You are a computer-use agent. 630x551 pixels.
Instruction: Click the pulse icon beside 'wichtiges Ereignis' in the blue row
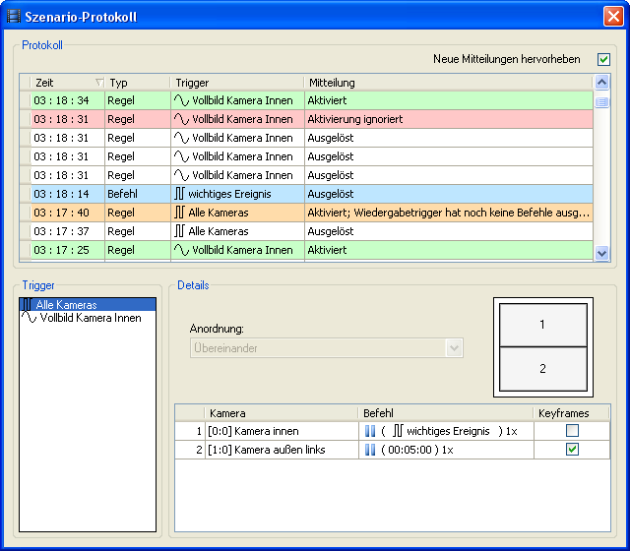(x=180, y=194)
